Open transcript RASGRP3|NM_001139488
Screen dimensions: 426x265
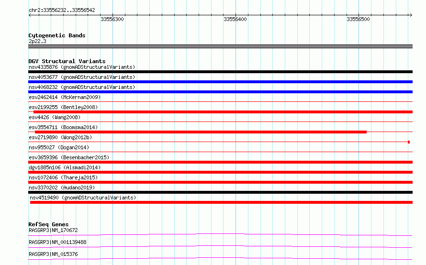(x=57, y=242)
